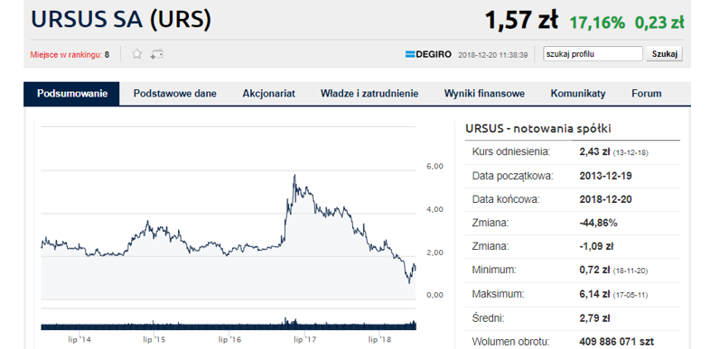
Task: Click the 'Miejsce w rankingu' link
Action: [66, 55]
